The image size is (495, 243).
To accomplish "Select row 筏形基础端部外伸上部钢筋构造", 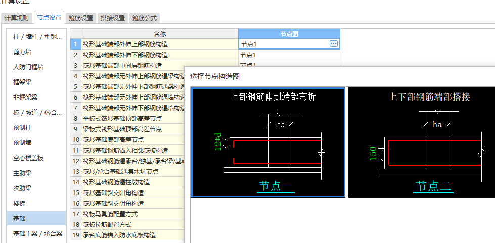I will pyautogui.click(x=160, y=44).
